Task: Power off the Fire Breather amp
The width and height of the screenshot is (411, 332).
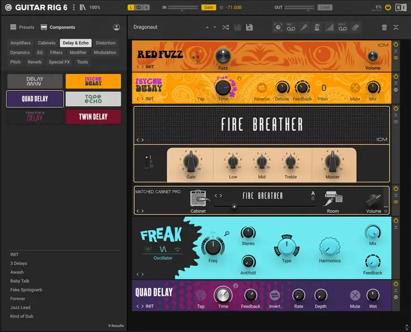Action: 396,108
